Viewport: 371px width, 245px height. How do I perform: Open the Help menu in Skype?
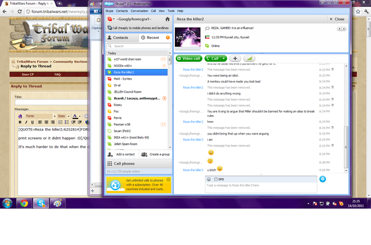point(180,11)
